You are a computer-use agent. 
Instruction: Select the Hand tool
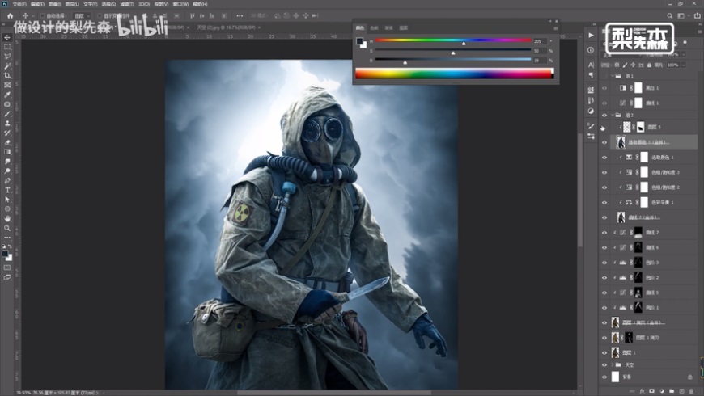tap(7, 218)
